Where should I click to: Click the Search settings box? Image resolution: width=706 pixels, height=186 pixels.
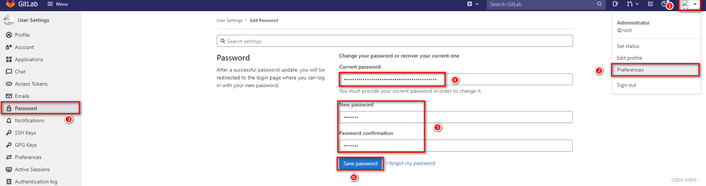coord(394,41)
